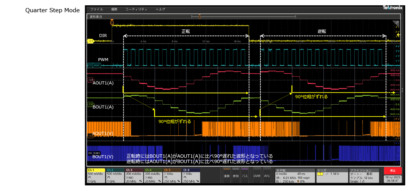Open the ヘルプ menu
The width and height of the screenshot is (420, 191).
tap(160, 9)
